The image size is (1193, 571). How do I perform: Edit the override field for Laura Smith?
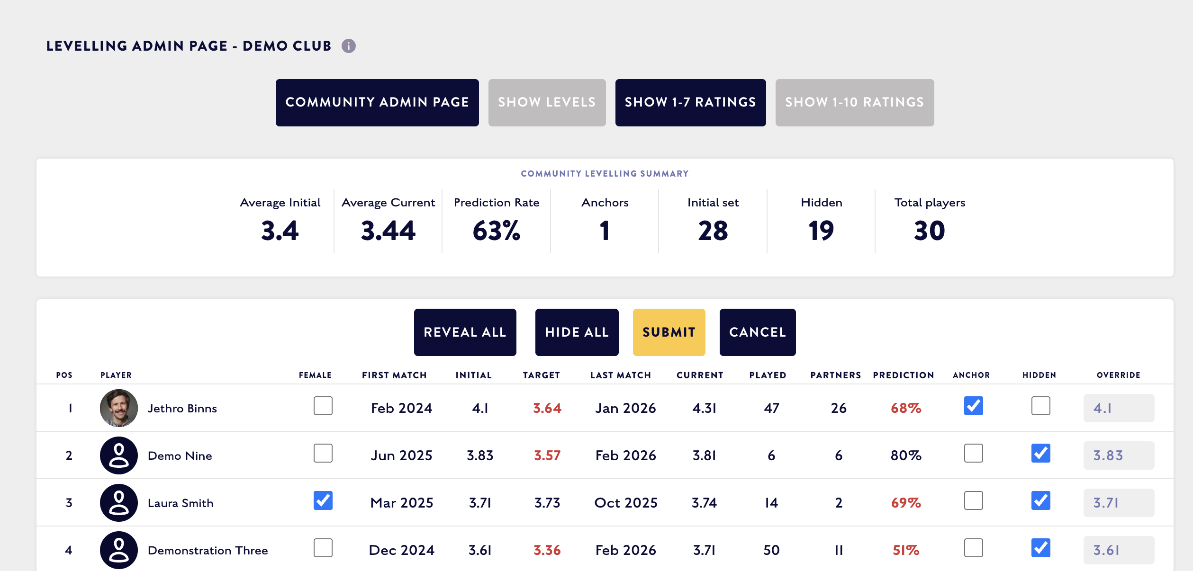[x=1119, y=502]
